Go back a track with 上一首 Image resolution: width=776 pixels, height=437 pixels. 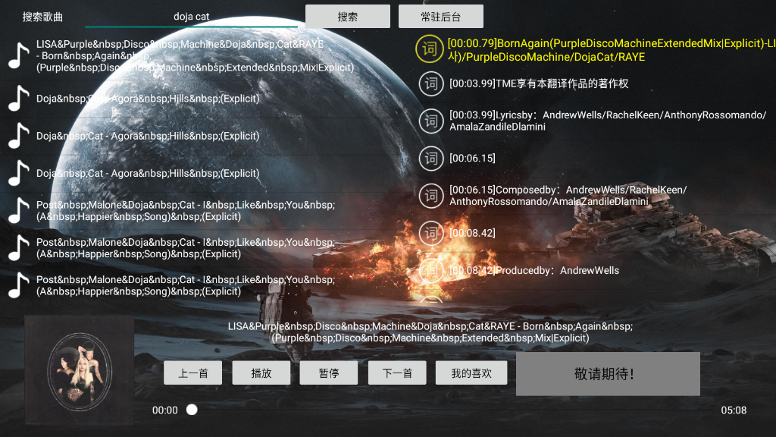[192, 373]
